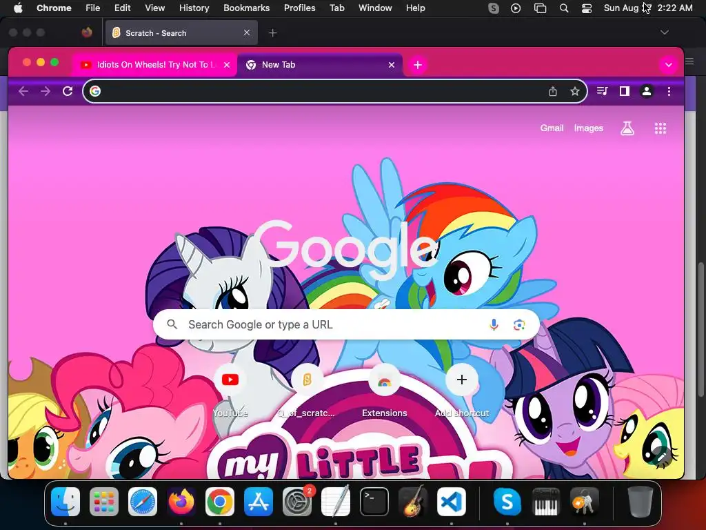
Task: Open the Tab menu
Action: (x=336, y=8)
